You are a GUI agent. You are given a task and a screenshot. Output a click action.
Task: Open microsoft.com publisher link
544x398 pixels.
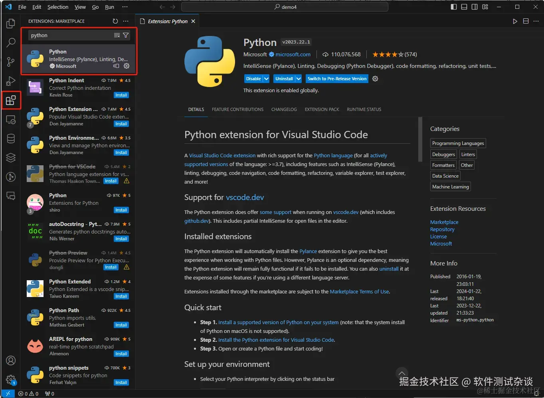[293, 54]
